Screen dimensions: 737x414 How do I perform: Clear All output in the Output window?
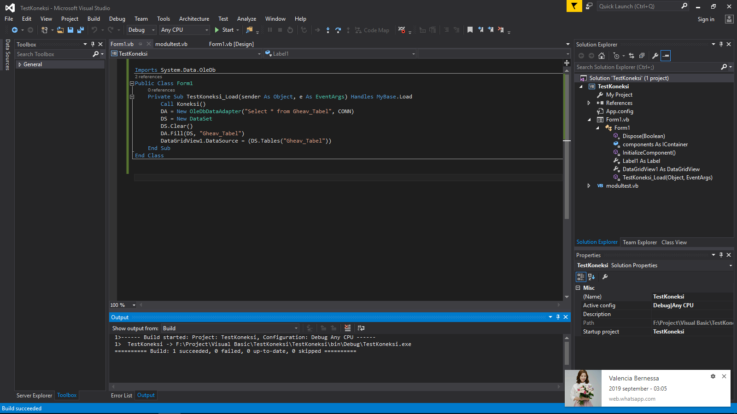(347, 328)
